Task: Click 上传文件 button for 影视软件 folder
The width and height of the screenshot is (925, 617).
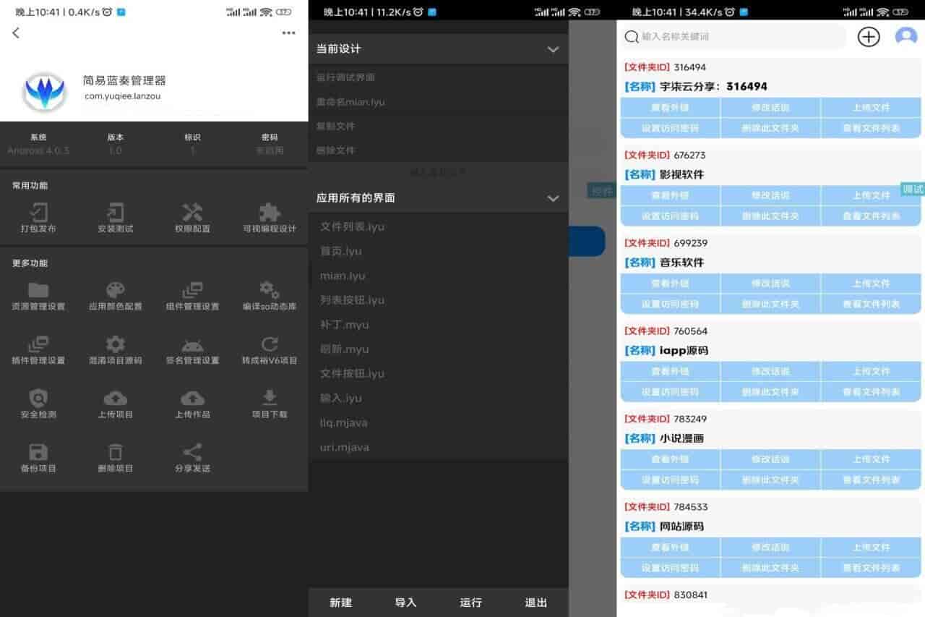Action: pos(871,195)
